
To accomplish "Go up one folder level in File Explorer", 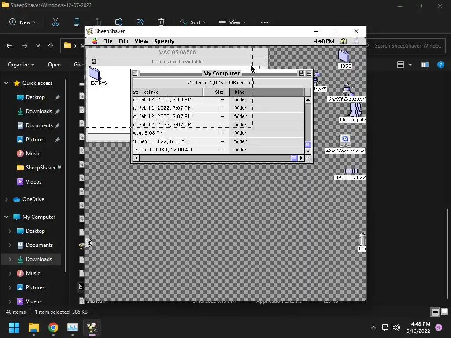I will [51, 46].
